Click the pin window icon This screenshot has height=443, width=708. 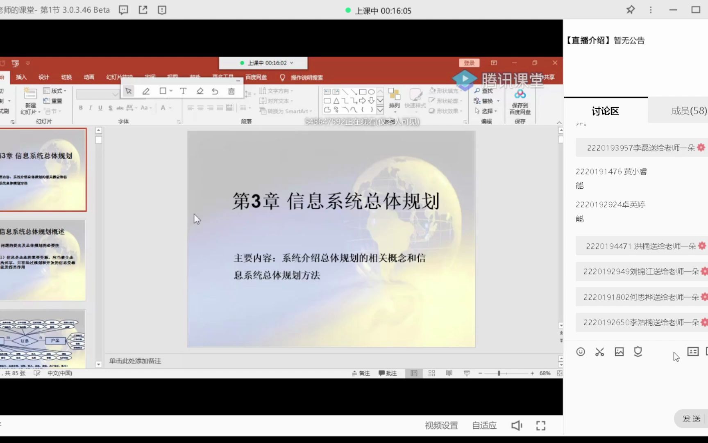[x=631, y=9]
